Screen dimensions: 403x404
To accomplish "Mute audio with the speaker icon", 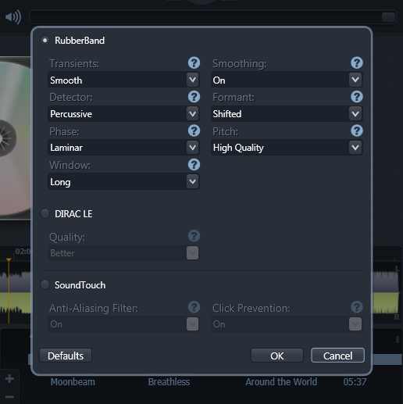I will (13, 17).
